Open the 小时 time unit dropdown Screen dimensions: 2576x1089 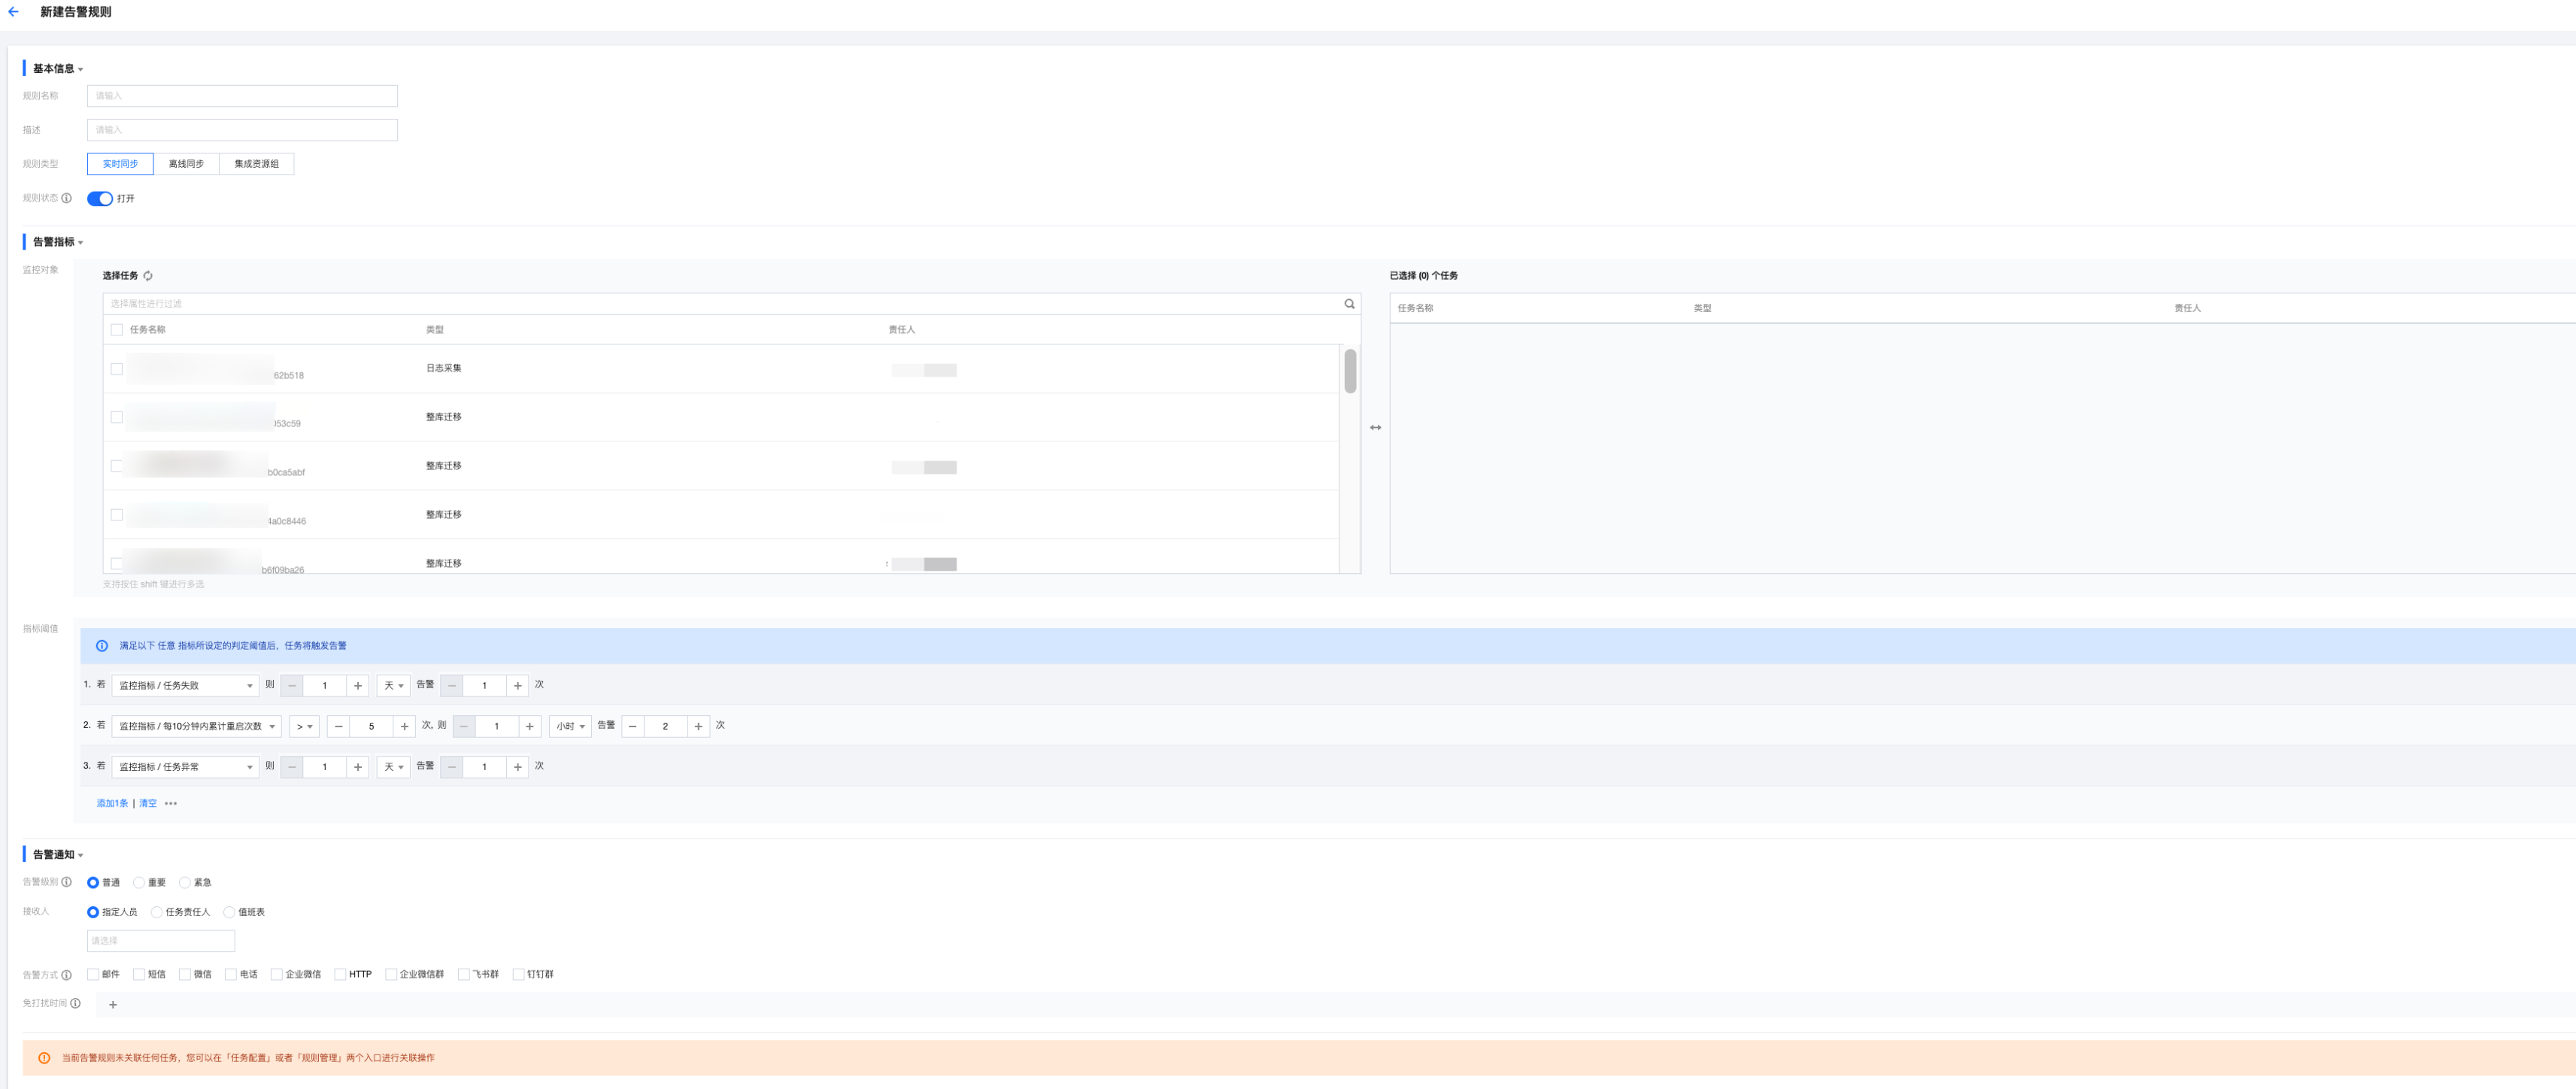click(x=570, y=727)
